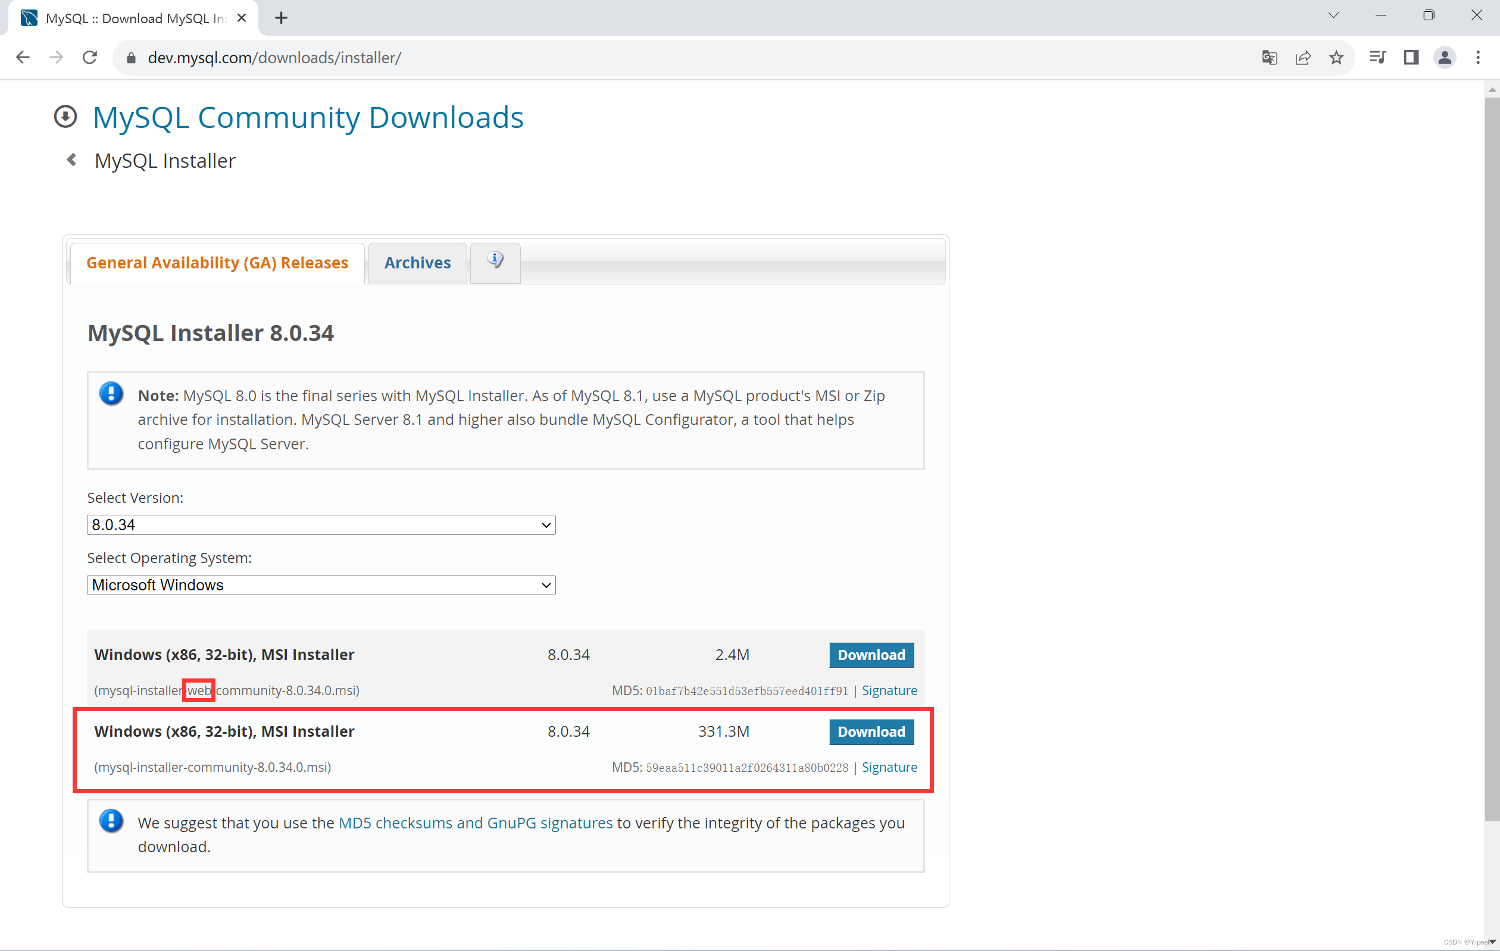Open the Google Translate page icon
1500x951 pixels.
click(x=1269, y=58)
